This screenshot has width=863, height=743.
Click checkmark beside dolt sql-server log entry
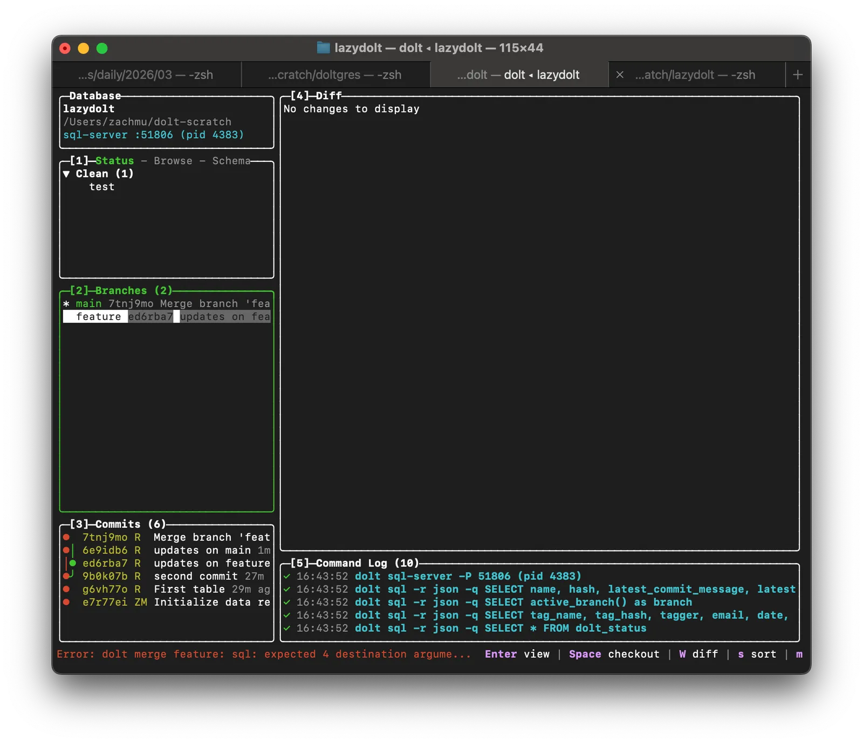point(287,576)
